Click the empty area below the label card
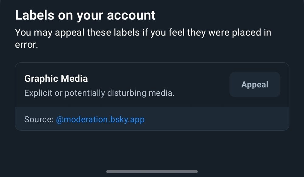Image resolution: width=304 pixels, height=177 pixels. (x=152, y=149)
